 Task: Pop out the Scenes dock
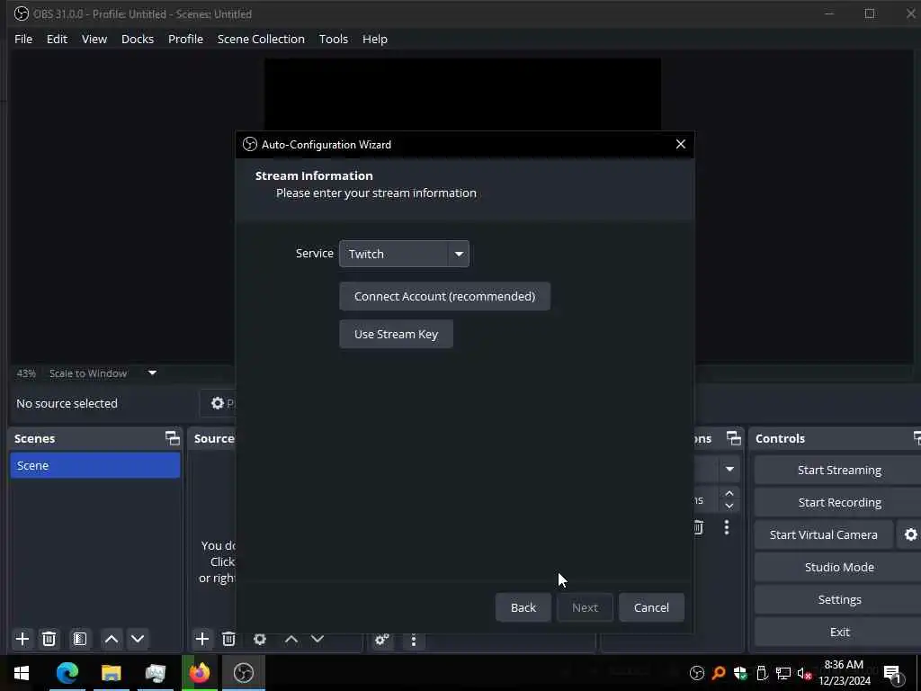click(172, 438)
